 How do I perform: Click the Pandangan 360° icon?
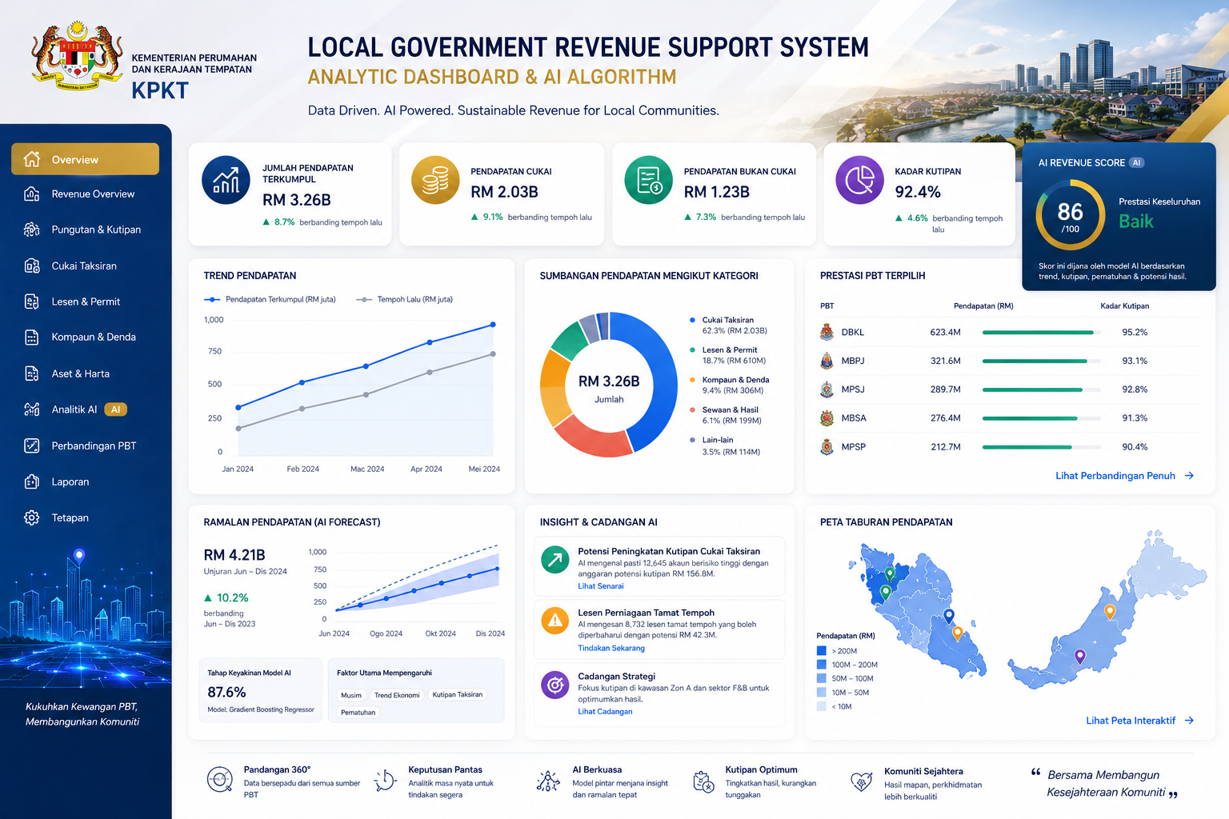[219, 779]
